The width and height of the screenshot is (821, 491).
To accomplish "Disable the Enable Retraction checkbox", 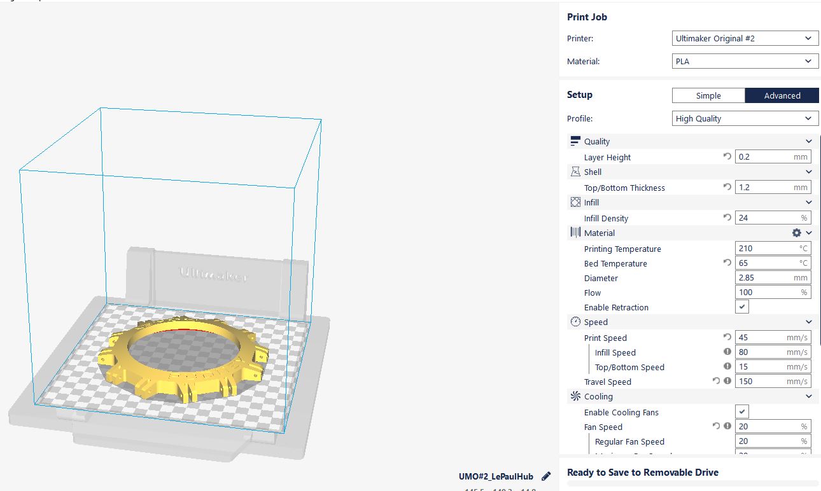I will tap(742, 307).
